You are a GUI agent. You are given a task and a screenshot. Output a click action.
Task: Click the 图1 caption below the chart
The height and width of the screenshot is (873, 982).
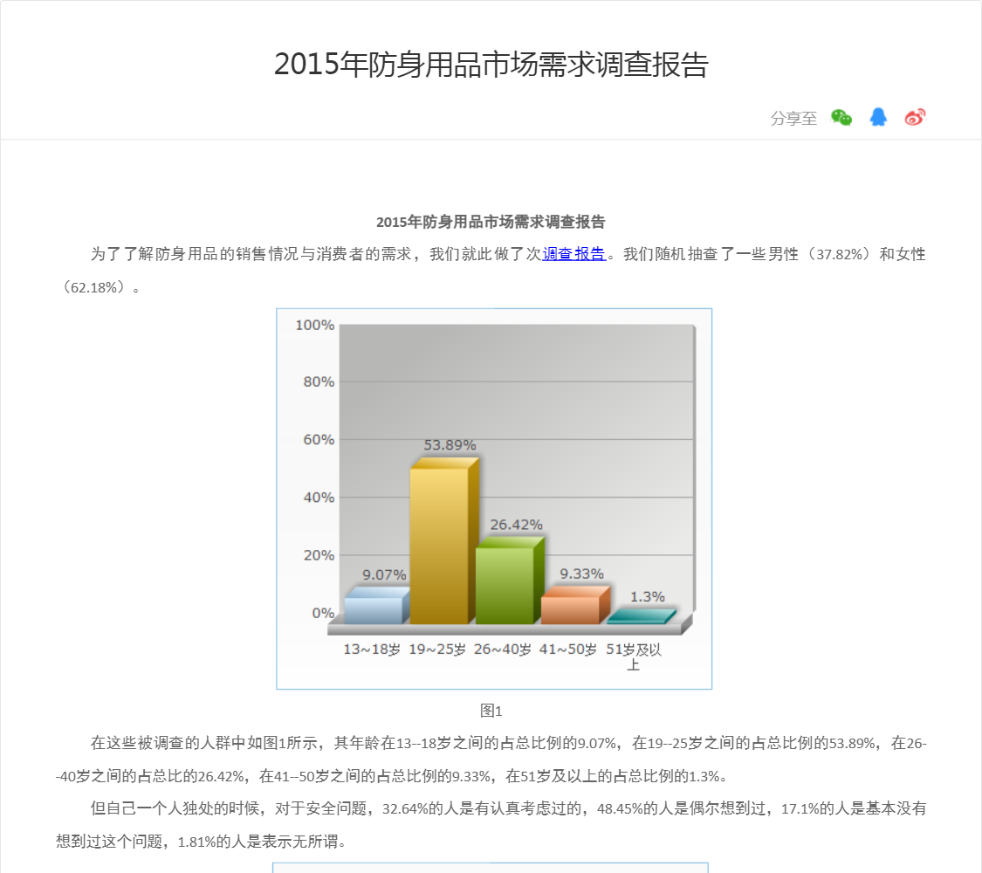point(491,711)
